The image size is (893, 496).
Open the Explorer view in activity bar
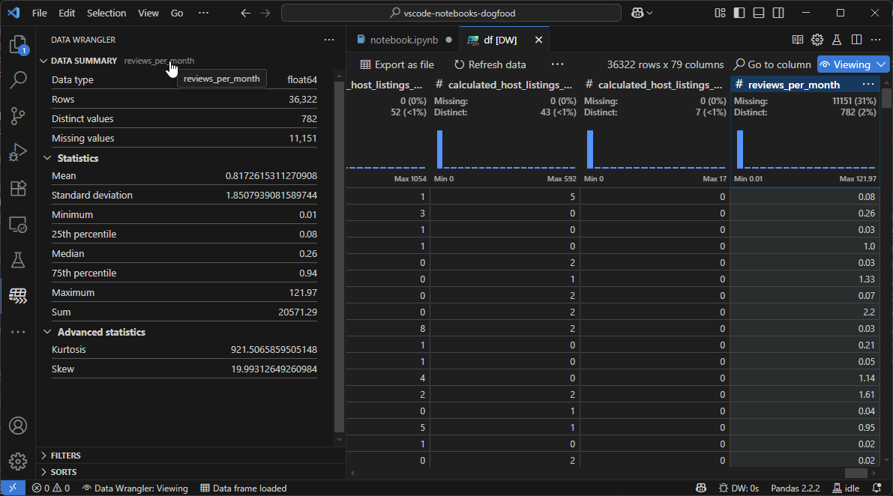[18, 45]
